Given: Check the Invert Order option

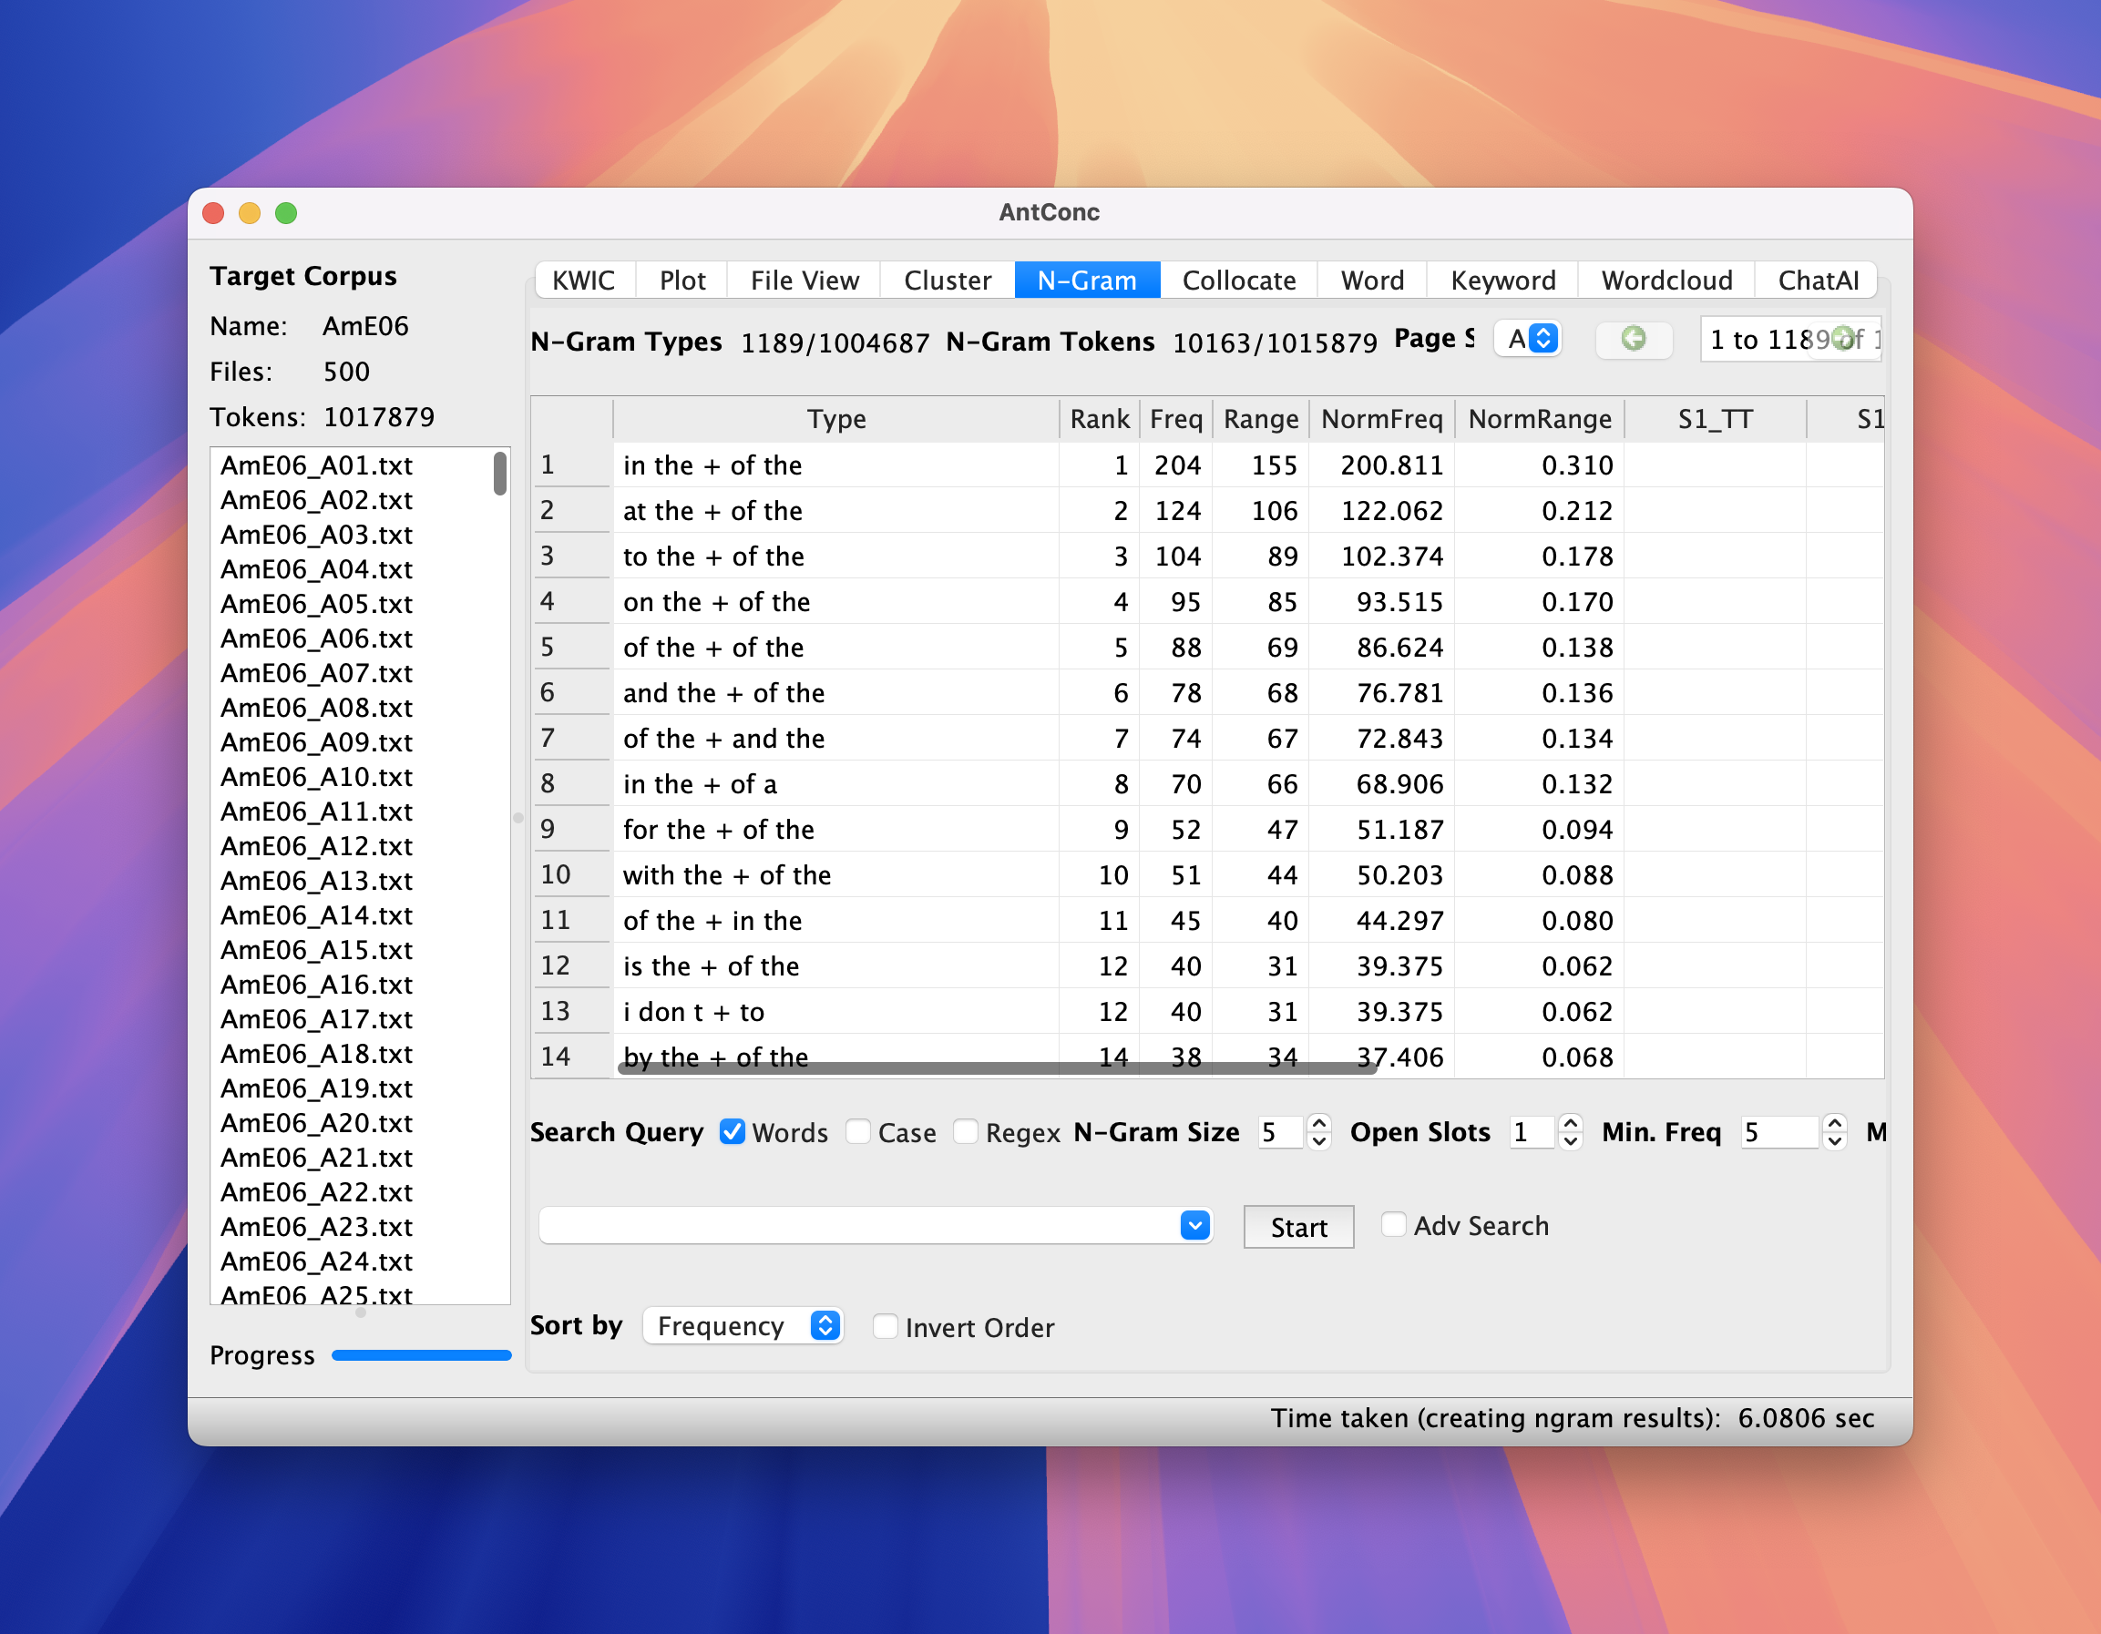Looking at the screenshot, I should pos(885,1326).
